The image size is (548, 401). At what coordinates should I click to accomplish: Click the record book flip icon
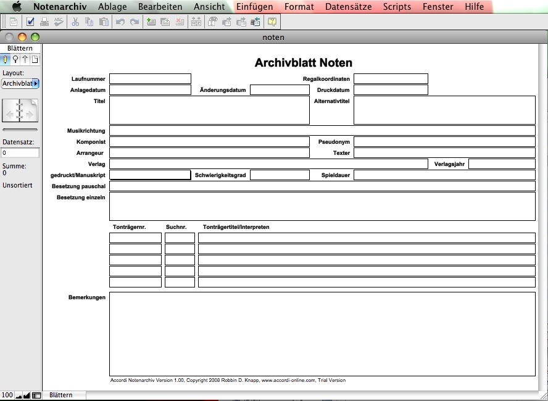[20, 110]
